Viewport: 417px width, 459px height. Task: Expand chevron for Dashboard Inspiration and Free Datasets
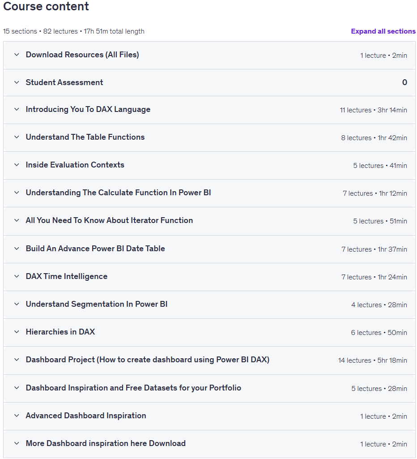pyautogui.click(x=17, y=388)
